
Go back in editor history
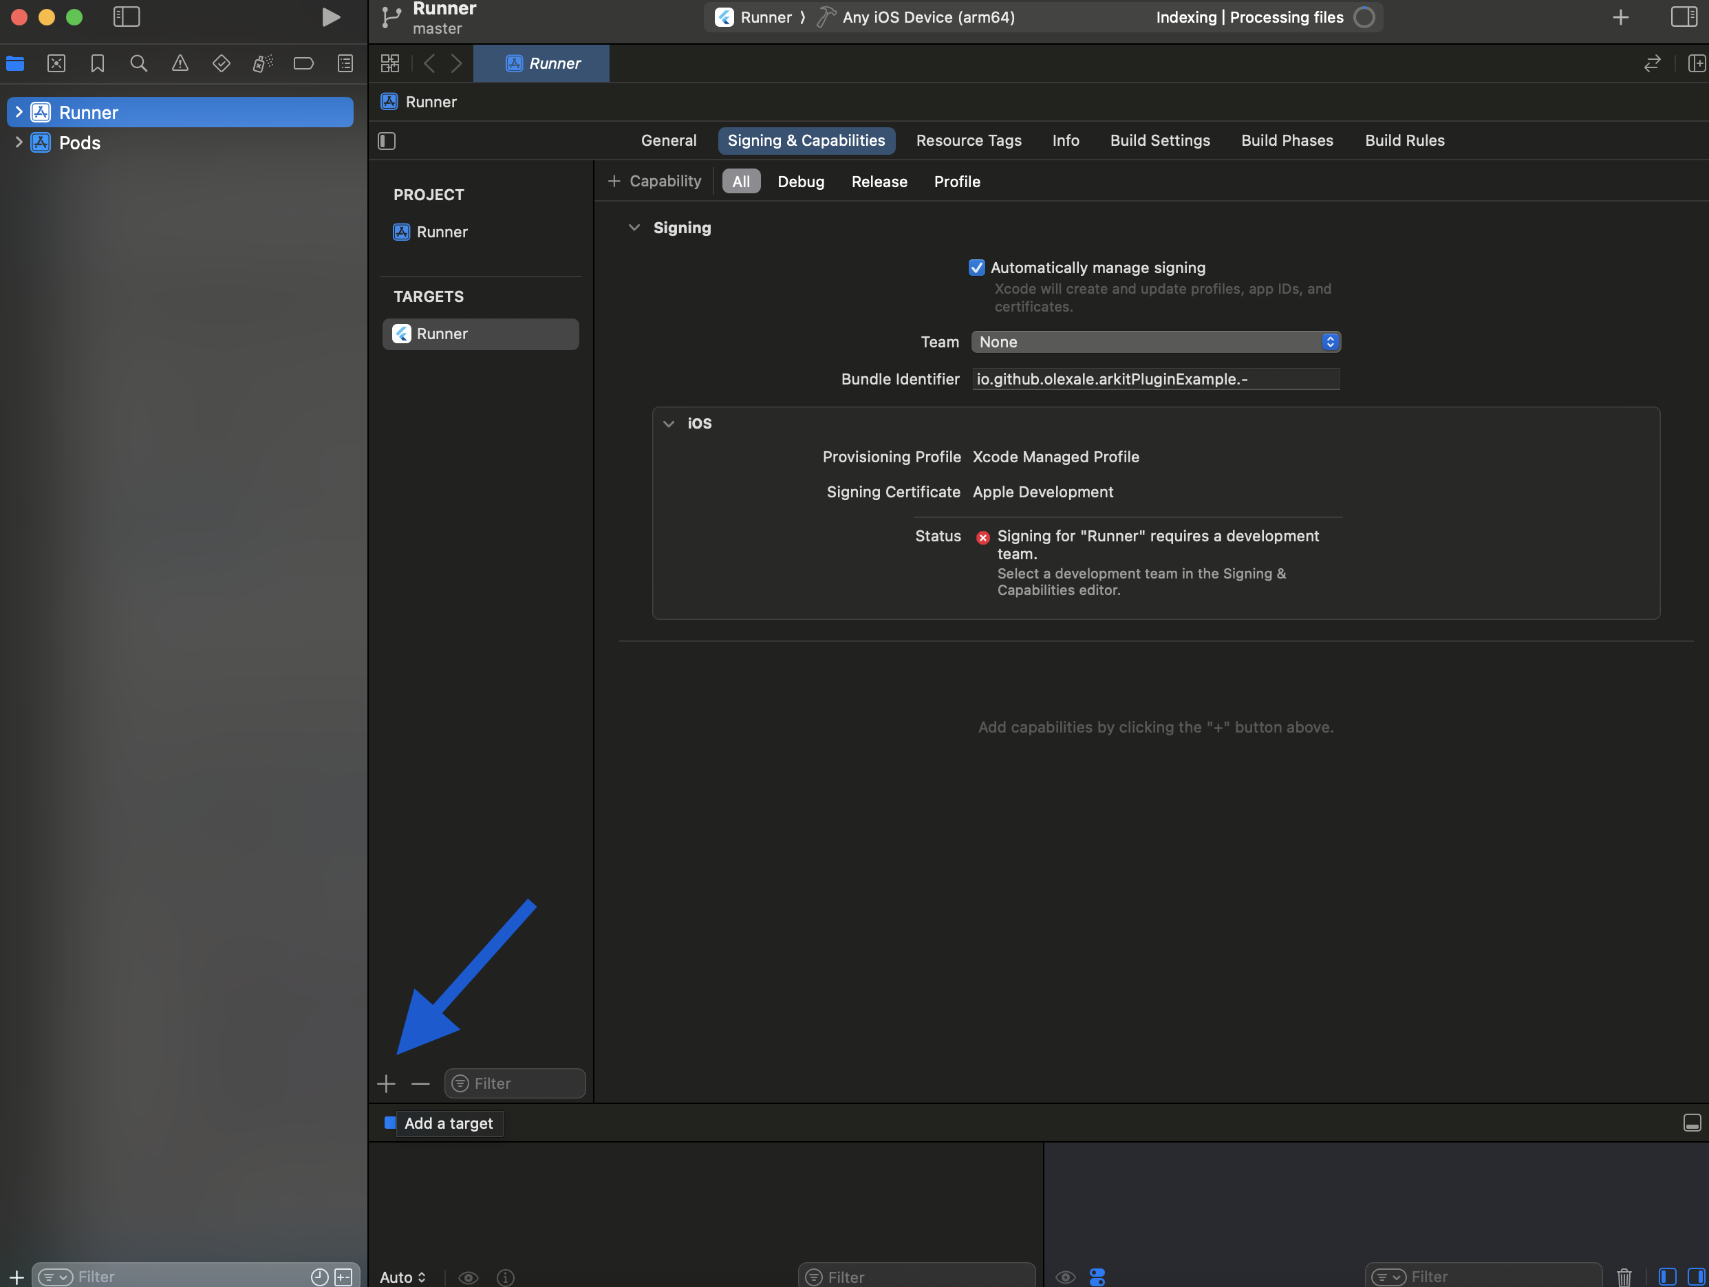click(429, 63)
